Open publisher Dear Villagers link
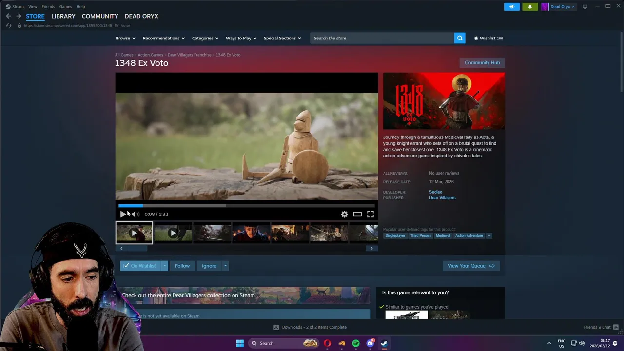The image size is (624, 351). [x=442, y=198]
